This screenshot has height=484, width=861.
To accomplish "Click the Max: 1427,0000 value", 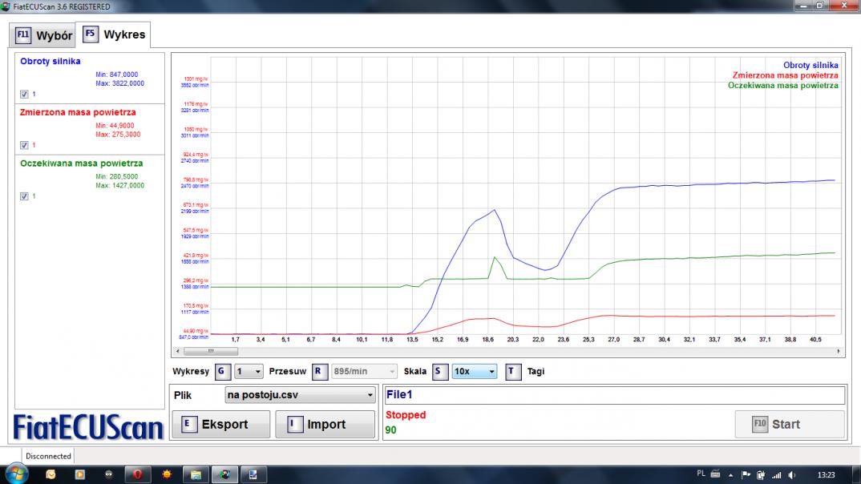I will tap(119, 186).
